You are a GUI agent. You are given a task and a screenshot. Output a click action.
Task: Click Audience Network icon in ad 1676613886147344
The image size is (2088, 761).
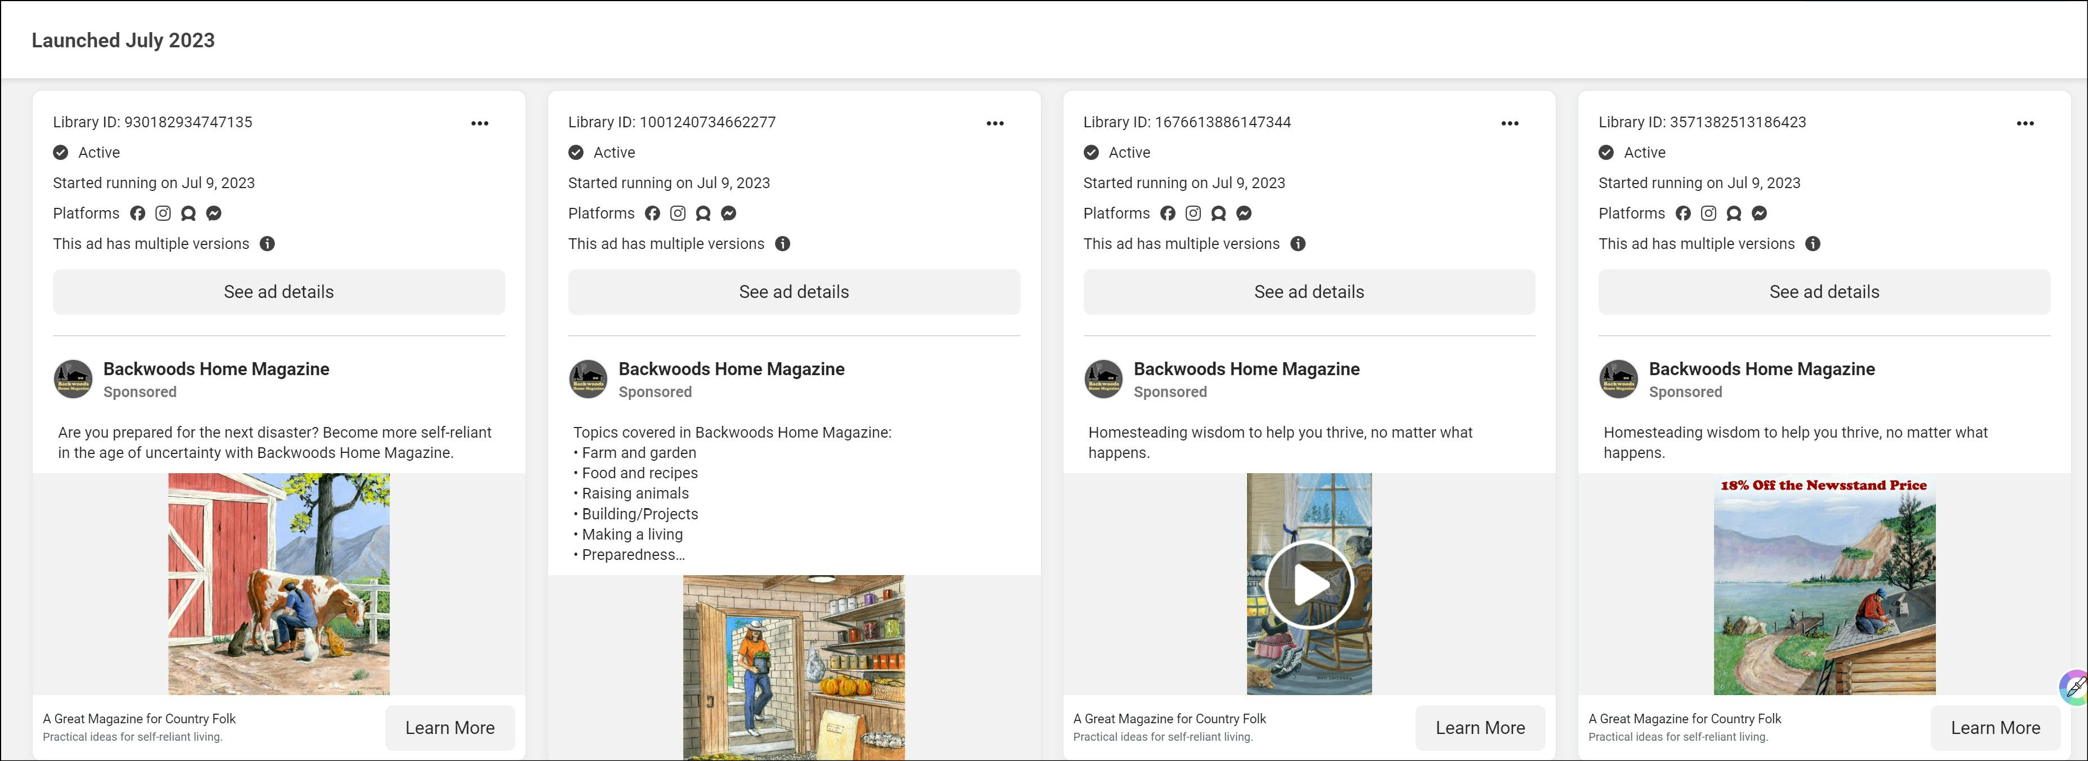1218,213
